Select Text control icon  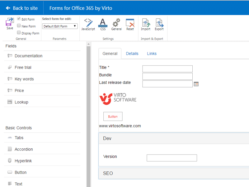point(10,184)
